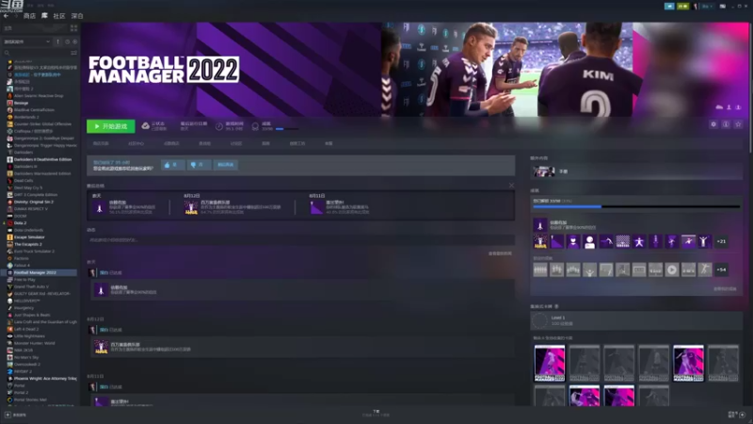The width and height of the screenshot is (753, 424).
Task: Open the 手册 additional content item
Action: (x=636, y=171)
